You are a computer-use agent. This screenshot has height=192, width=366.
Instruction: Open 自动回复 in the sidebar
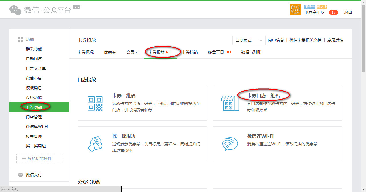[x=34, y=59]
